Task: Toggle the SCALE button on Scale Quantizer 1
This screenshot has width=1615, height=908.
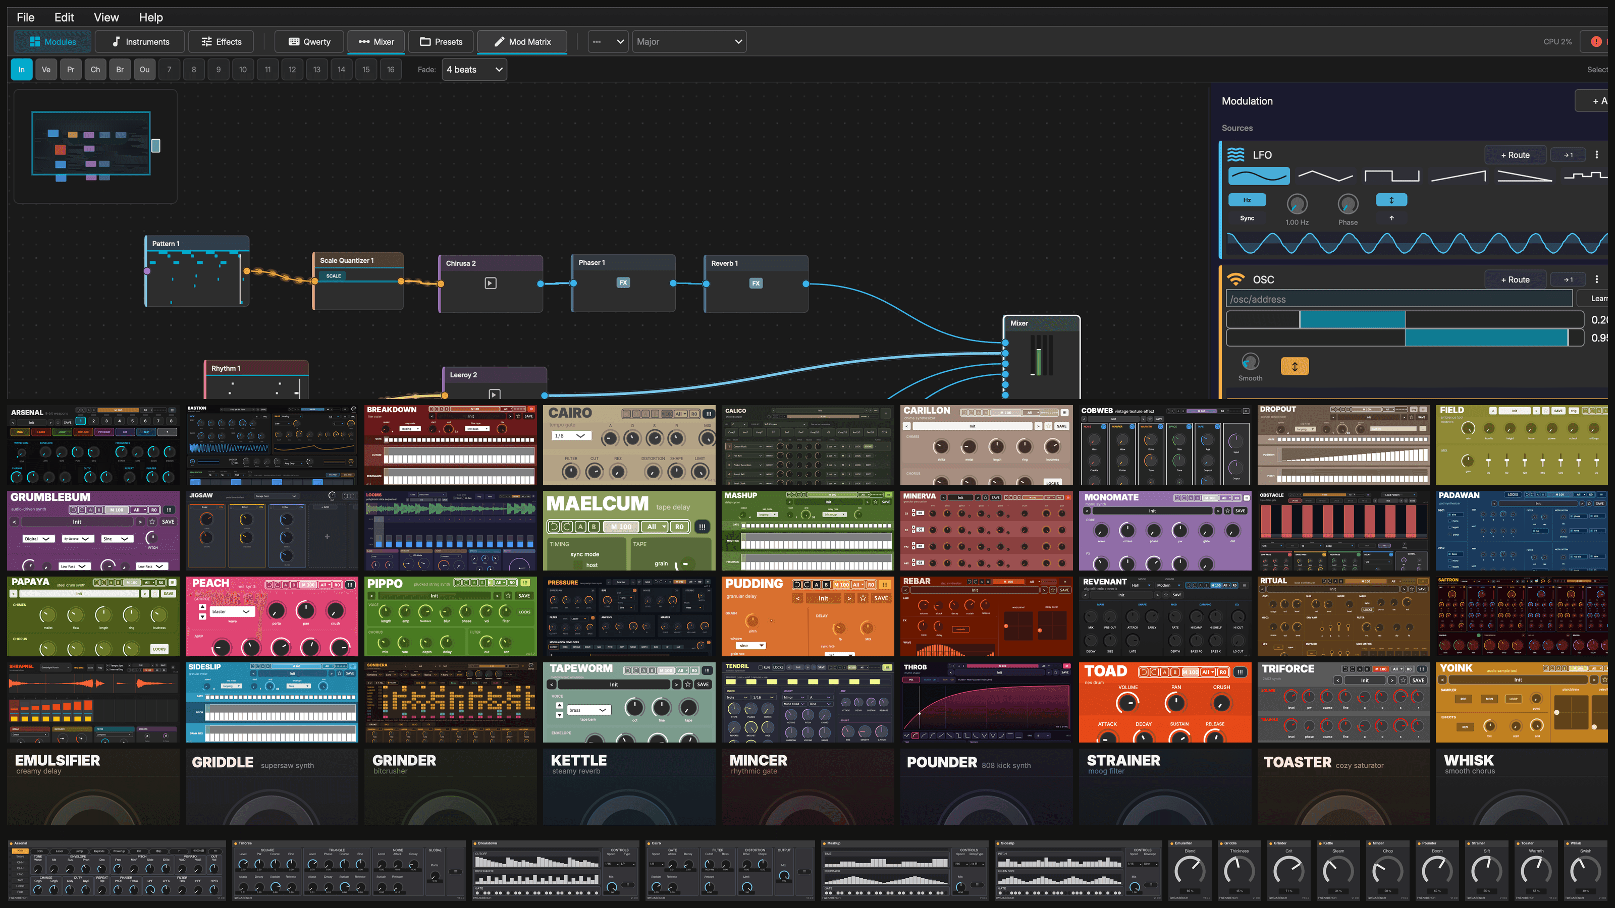Action: pos(334,276)
